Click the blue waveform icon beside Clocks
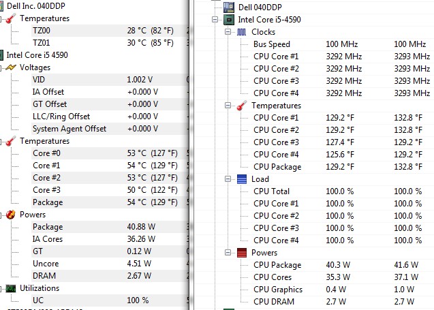 (x=242, y=32)
